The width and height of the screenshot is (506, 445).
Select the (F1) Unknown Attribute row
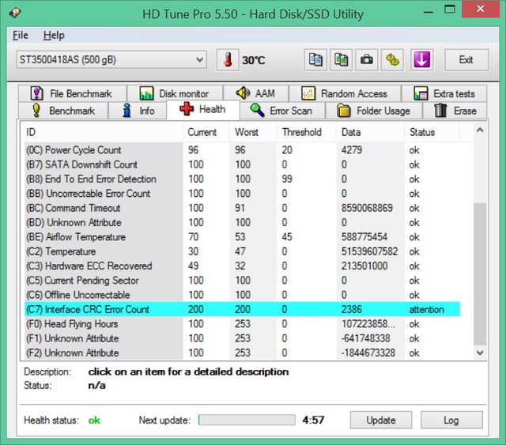(x=242, y=338)
